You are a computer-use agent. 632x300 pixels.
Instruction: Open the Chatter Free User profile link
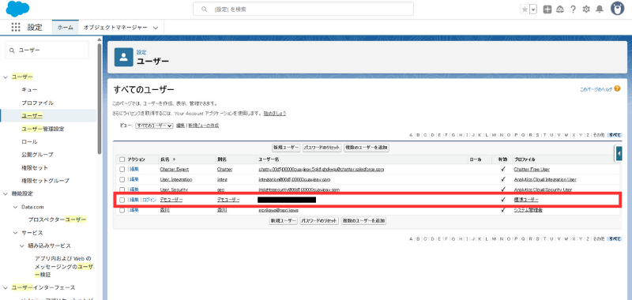coord(532,169)
